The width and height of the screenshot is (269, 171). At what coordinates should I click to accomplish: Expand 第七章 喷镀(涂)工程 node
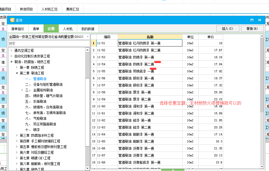[x=17, y=158]
